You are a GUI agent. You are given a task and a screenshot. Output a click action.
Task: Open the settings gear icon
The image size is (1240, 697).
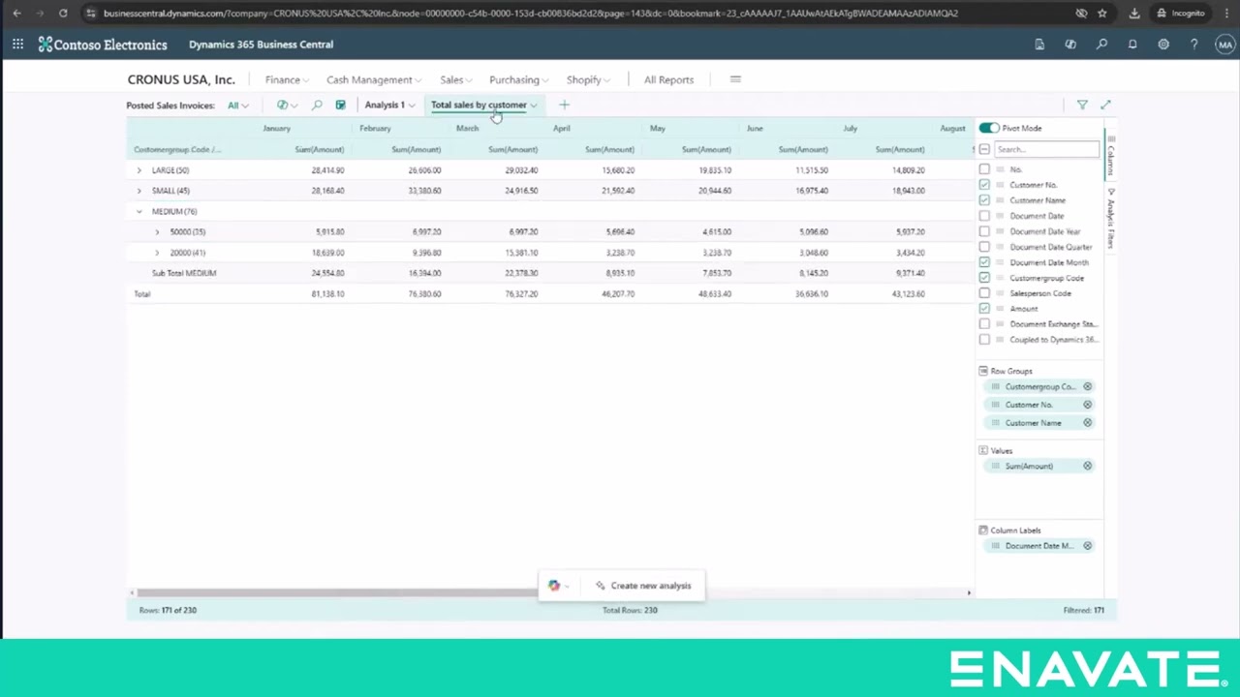1163,45
